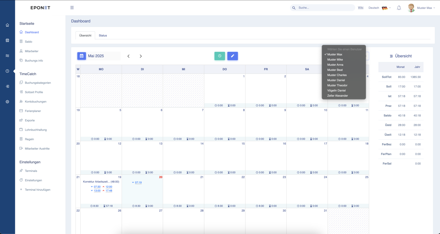Open the Deutsch language dropdown
The image size is (440, 234).
pyautogui.click(x=379, y=8)
